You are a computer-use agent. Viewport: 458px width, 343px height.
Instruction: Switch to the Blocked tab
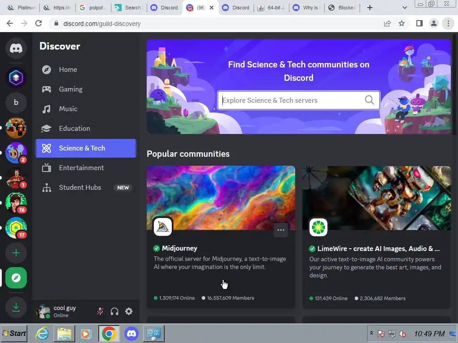342,8
